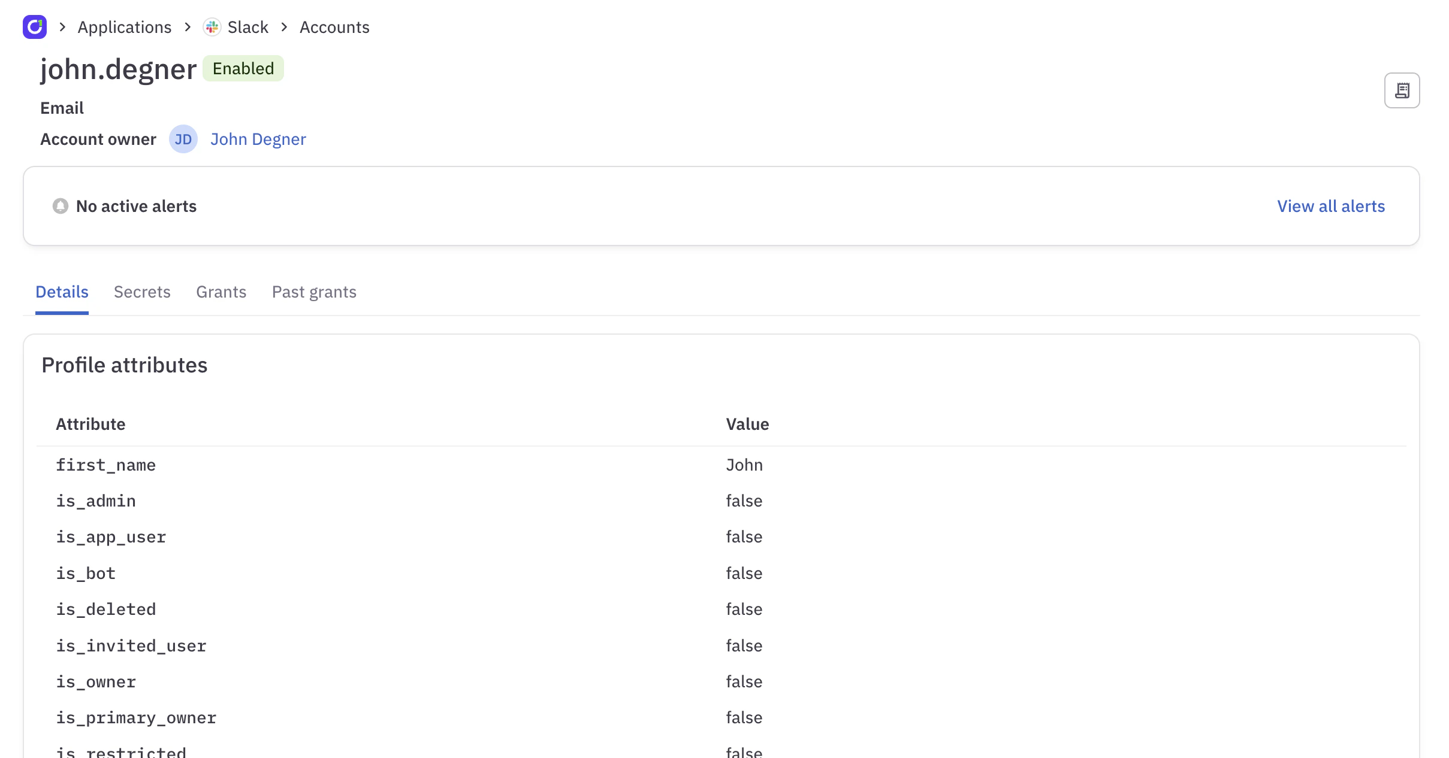Click the Attribute column header
This screenshot has width=1449, height=758.
click(x=90, y=424)
